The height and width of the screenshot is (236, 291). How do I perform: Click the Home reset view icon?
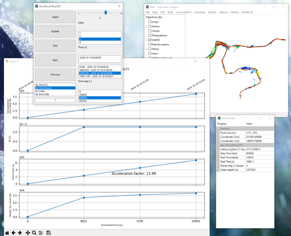(x=7, y=233)
